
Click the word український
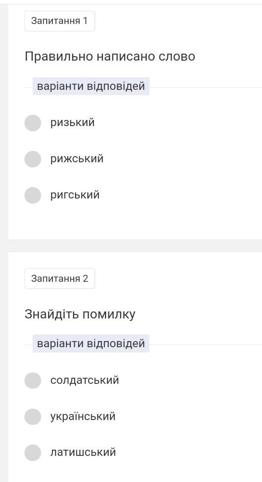[x=83, y=416]
